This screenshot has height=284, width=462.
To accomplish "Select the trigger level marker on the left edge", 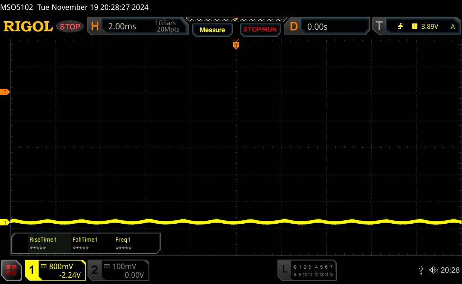I will click(5, 92).
